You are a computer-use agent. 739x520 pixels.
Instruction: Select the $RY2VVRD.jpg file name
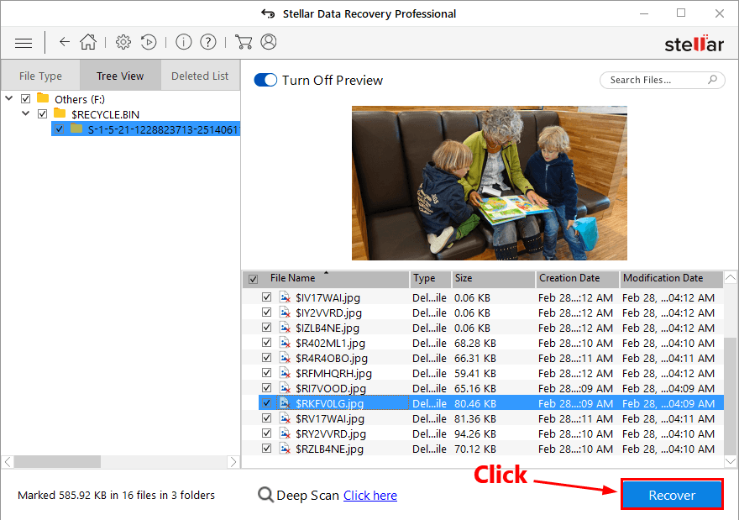tap(331, 433)
